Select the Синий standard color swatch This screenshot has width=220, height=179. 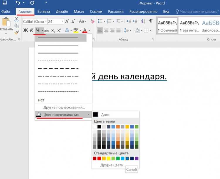pyautogui.click(x=127, y=158)
